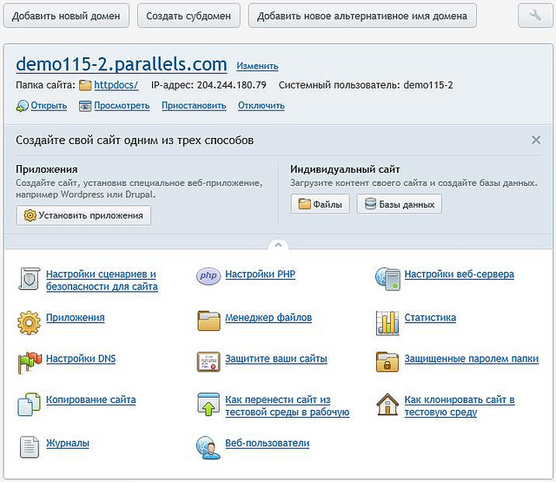Click the Просмотреть link
The height and width of the screenshot is (482, 556).
122,106
